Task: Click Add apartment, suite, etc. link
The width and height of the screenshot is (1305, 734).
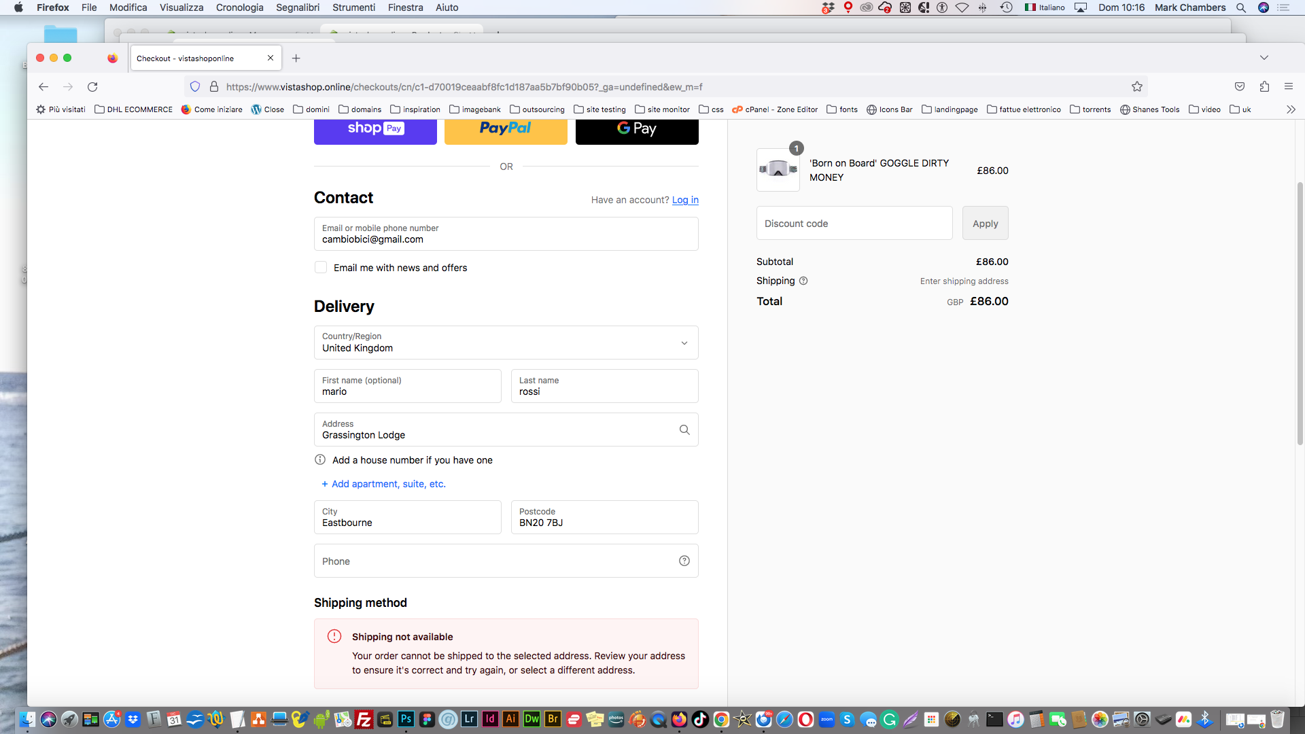Action: tap(384, 484)
